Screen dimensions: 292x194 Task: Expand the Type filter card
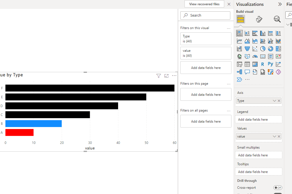[206, 38]
